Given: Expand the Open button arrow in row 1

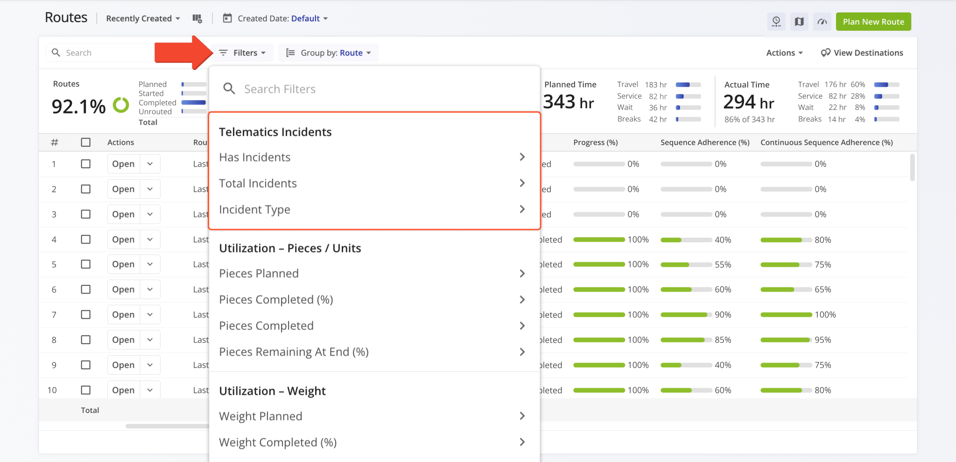Looking at the screenshot, I should (150, 164).
